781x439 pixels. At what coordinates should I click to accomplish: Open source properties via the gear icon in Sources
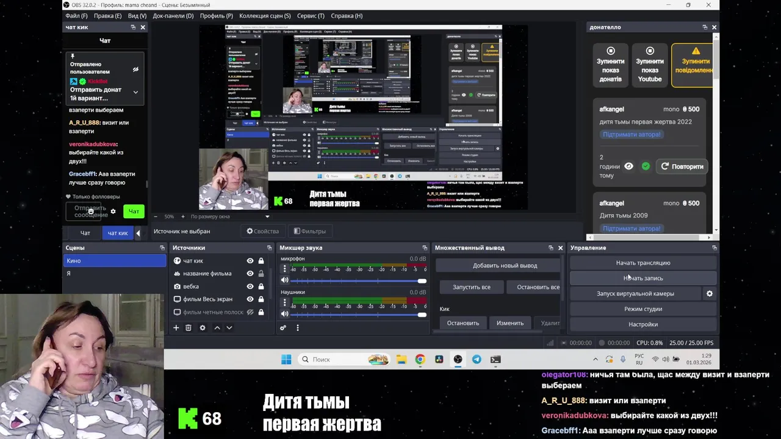pyautogui.click(x=203, y=327)
